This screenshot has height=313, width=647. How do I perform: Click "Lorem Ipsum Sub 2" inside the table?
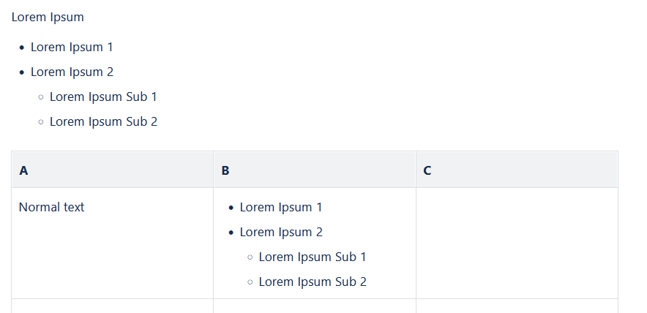(x=313, y=282)
